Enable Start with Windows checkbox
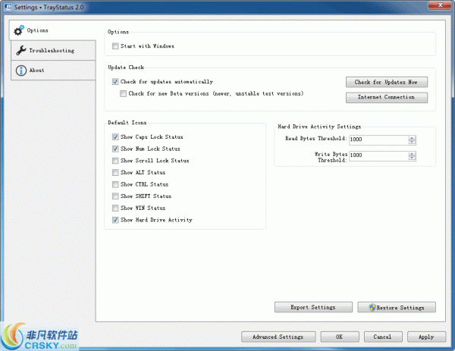 [115, 46]
